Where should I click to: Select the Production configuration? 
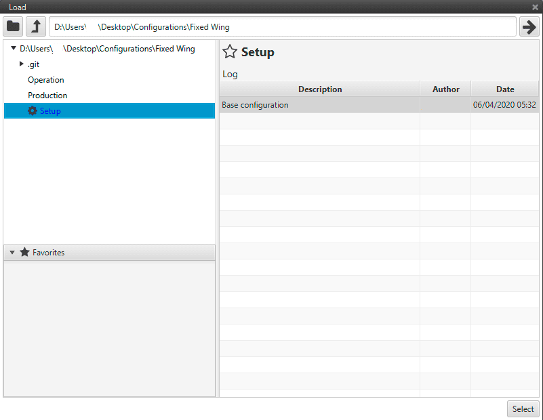[47, 96]
